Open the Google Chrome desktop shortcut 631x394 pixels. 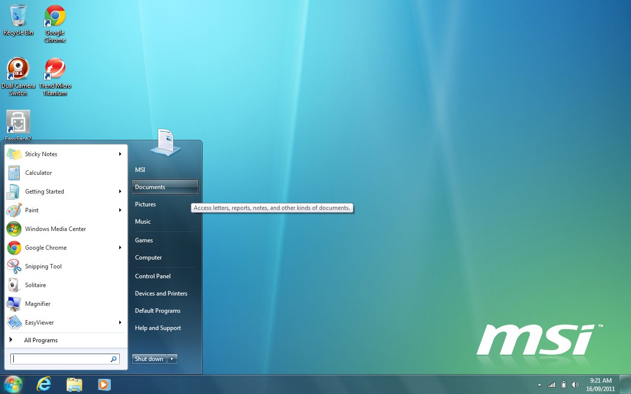point(55,24)
